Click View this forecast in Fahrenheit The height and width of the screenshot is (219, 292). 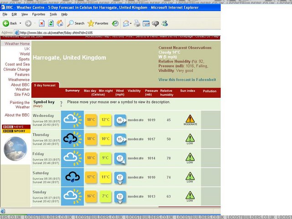(x=187, y=80)
